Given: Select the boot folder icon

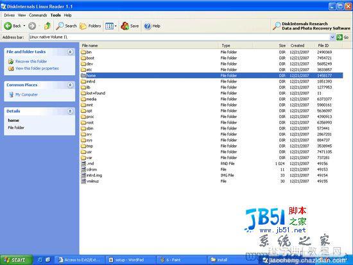Looking at the screenshot, I should click(83, 58).
